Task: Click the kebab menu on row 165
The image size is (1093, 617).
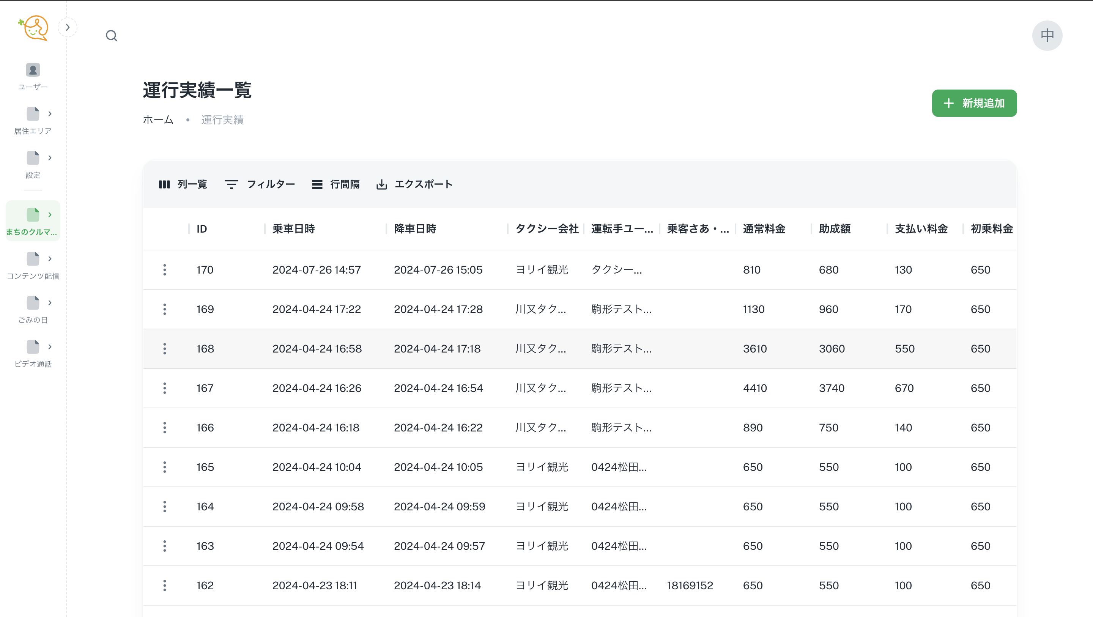Action: [x=165, y=467]
